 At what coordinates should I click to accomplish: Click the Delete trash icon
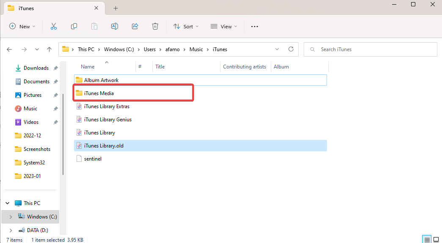tap(155, 26)
